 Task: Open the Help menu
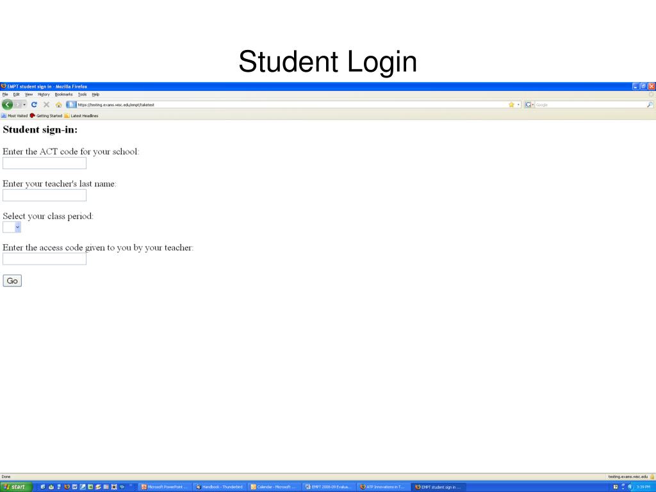(95, 95)
